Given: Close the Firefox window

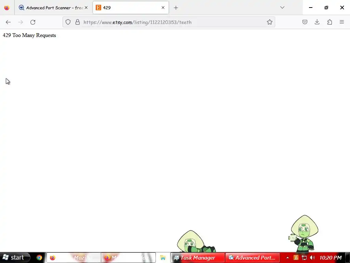Looking at the screenshot, I should click(342, 8).
